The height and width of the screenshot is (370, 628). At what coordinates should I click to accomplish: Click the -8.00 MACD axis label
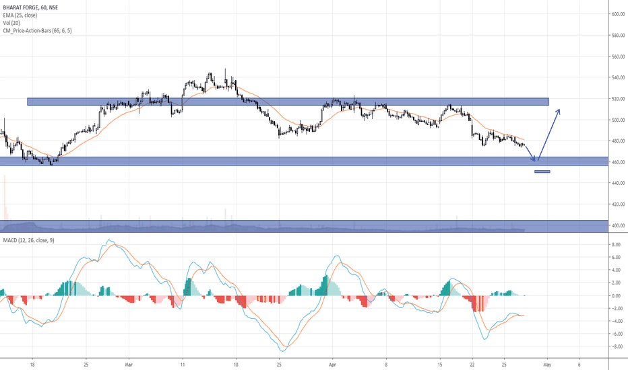[x=618, y=347]
